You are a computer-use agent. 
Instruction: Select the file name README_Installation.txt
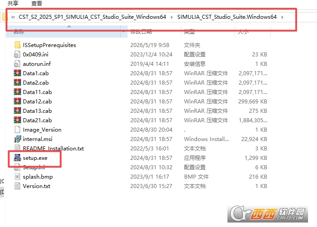click(53, 148)
